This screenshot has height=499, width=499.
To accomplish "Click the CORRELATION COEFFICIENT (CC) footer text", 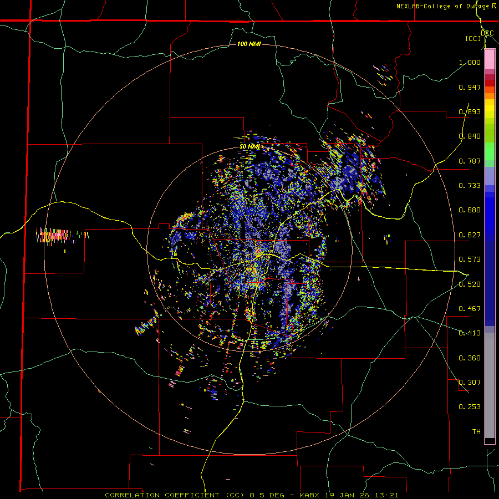I will 175,495.
